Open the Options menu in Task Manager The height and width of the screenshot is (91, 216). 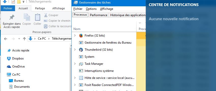coord(91,9)
